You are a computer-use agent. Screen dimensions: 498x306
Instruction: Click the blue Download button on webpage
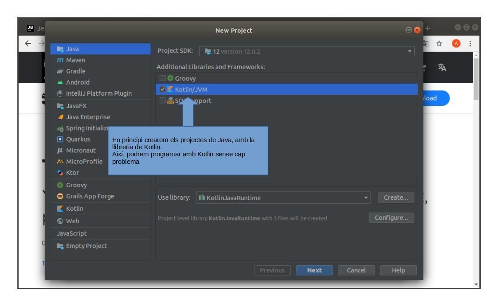point(436,98)
